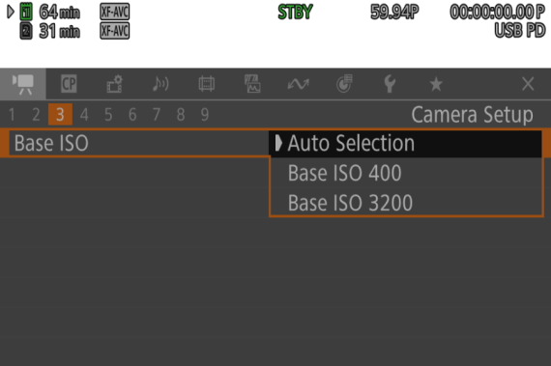The image size is (551, 366).
Task: Open the Recording/Media Setup menu icon
Action: tap(115, 84)
